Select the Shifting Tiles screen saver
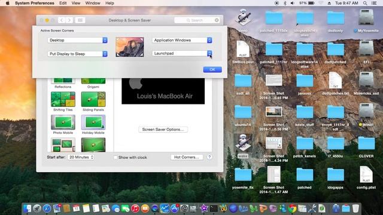 click(x=63, y=102)
